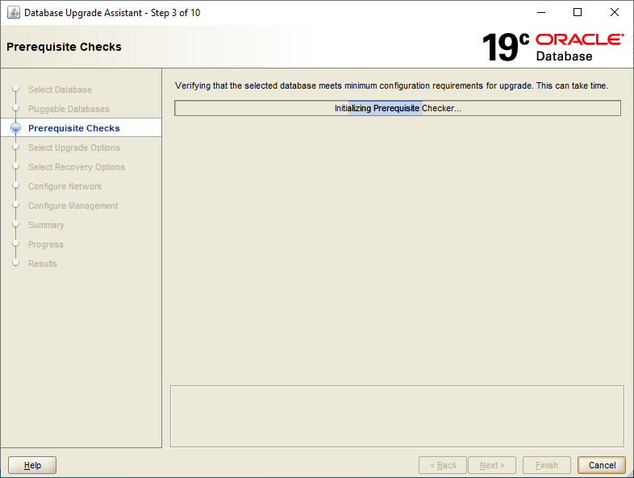Open the Results step

(43, 264)
